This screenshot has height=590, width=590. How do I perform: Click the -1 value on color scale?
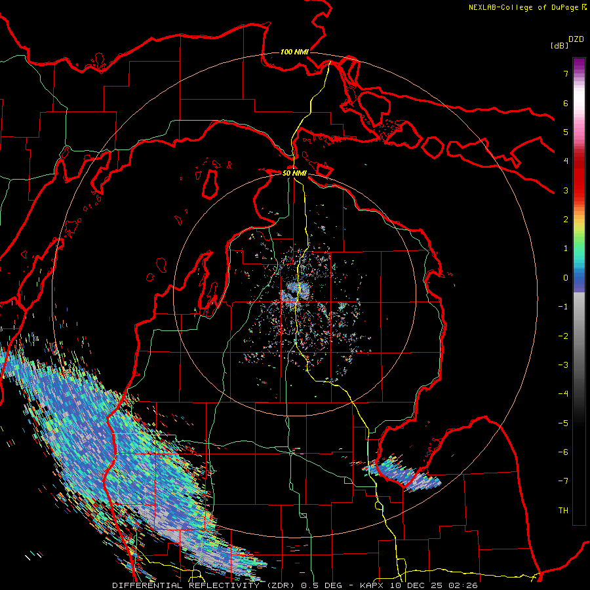pyautogui.click(x=563, y=307)
